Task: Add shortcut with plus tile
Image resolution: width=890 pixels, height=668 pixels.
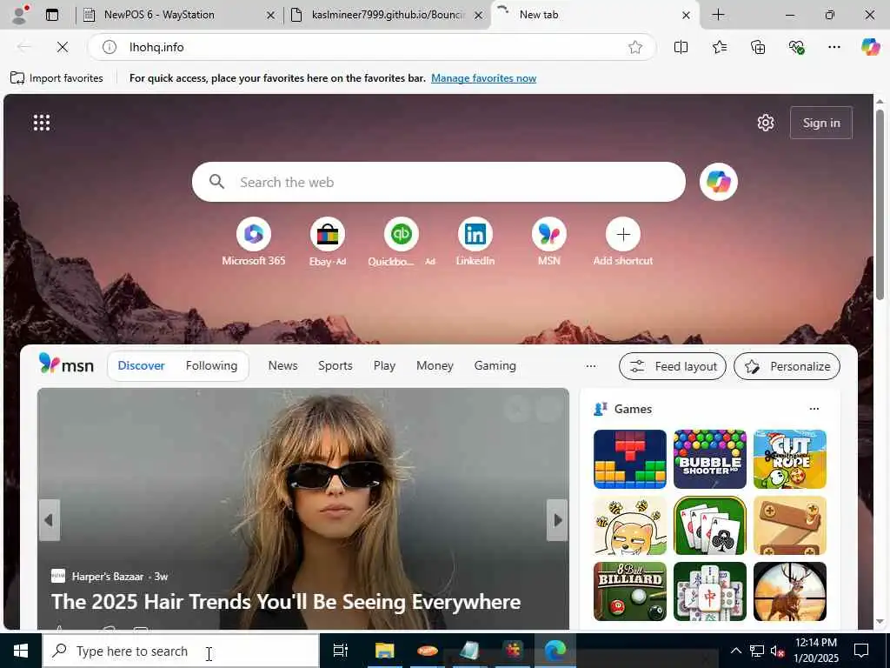Action: click(622, 242)
